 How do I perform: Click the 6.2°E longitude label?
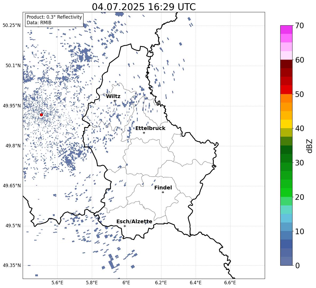pos(161,283)
